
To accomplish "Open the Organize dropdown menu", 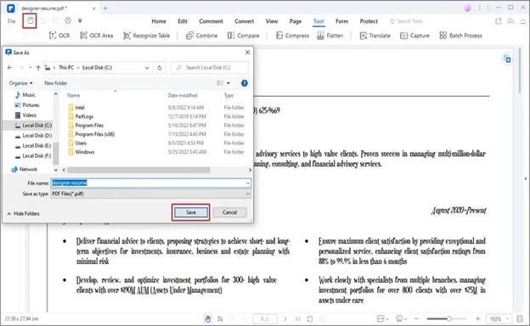I will [21, 83].
